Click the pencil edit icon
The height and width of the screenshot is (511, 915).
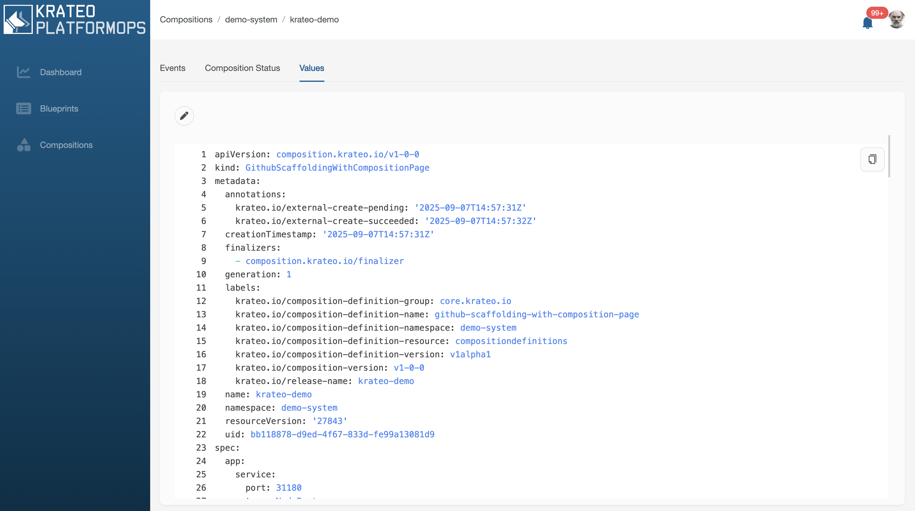[184, 116]
